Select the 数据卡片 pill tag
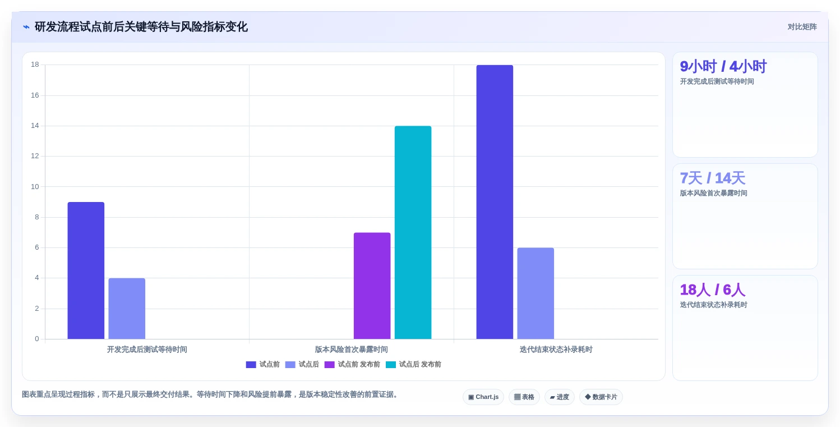Viewport: 840px width, 427px height. click(601, 397)
